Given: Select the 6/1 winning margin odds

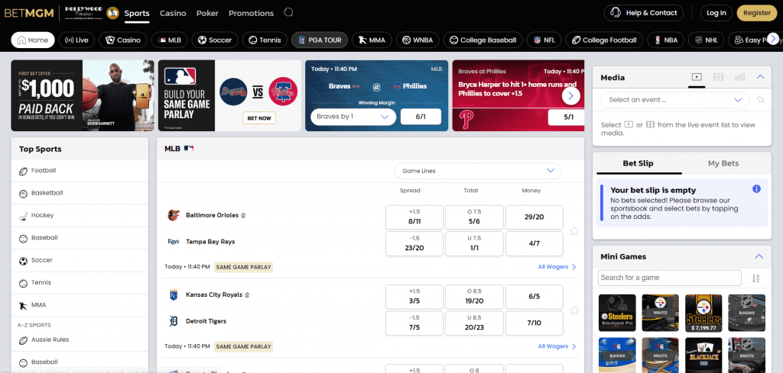Looking at the screenshot, I should [421, 117].
